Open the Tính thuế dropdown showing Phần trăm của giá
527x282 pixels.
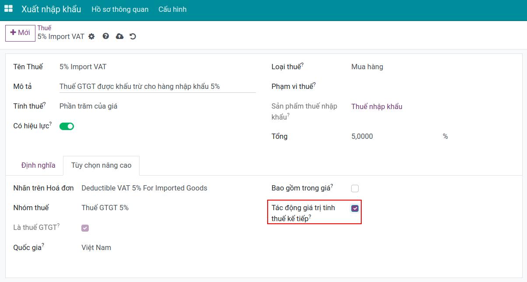click(x=157, y=106)
